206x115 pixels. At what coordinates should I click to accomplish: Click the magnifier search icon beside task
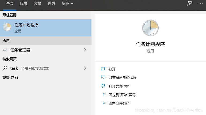5,68
